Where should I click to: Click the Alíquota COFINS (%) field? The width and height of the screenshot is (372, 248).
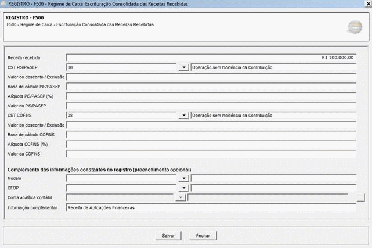(211, 144)
